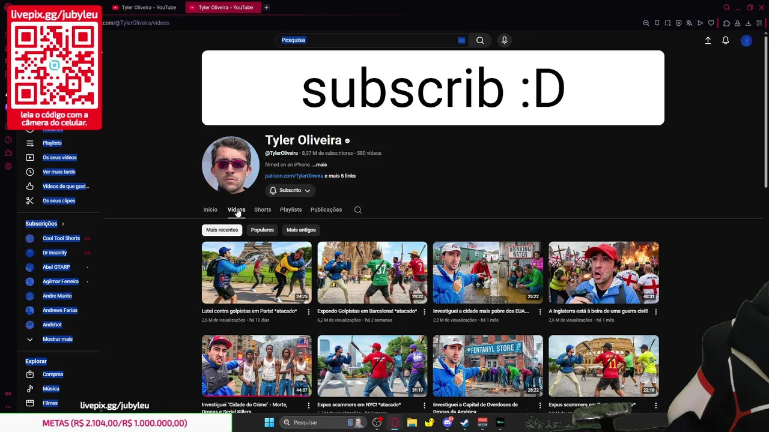This screenshot has width=769, height=432.
Task: Switch to channel Início tab
Action: click(210, 209)
